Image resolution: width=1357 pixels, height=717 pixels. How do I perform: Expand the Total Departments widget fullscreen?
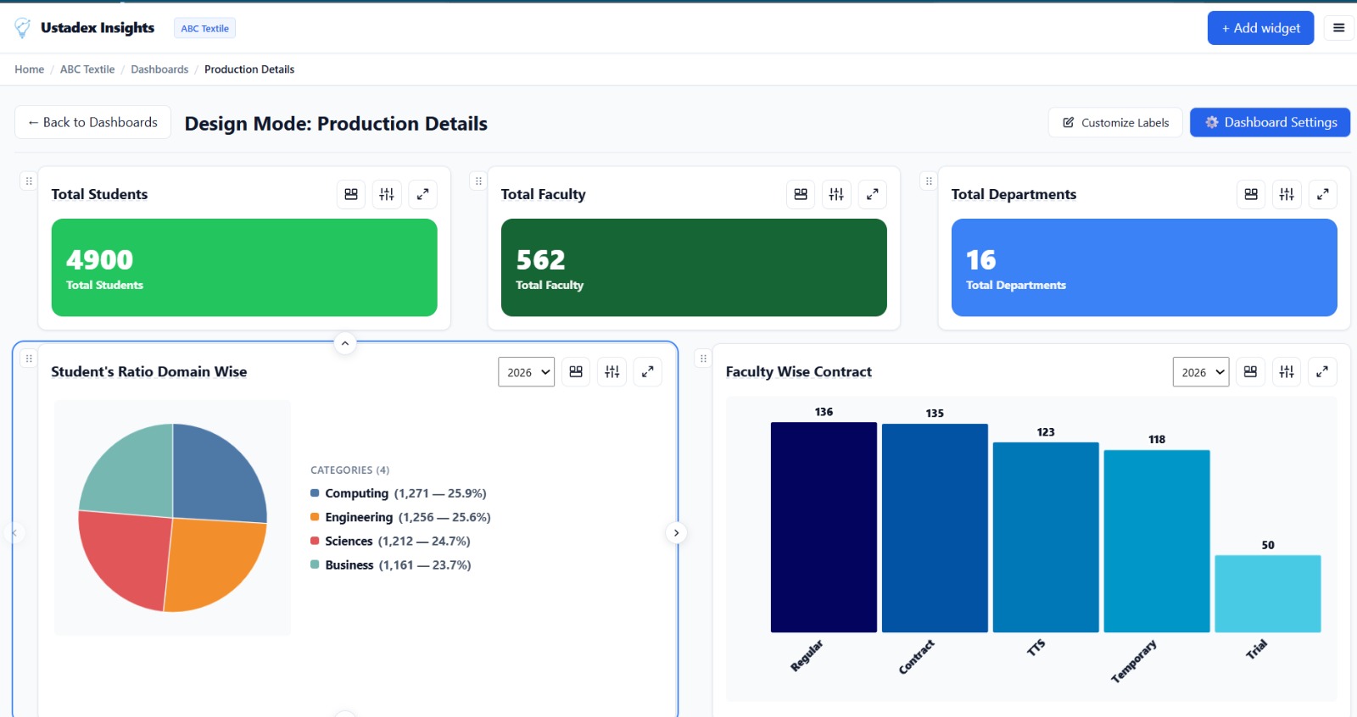tap(1322, 194)
